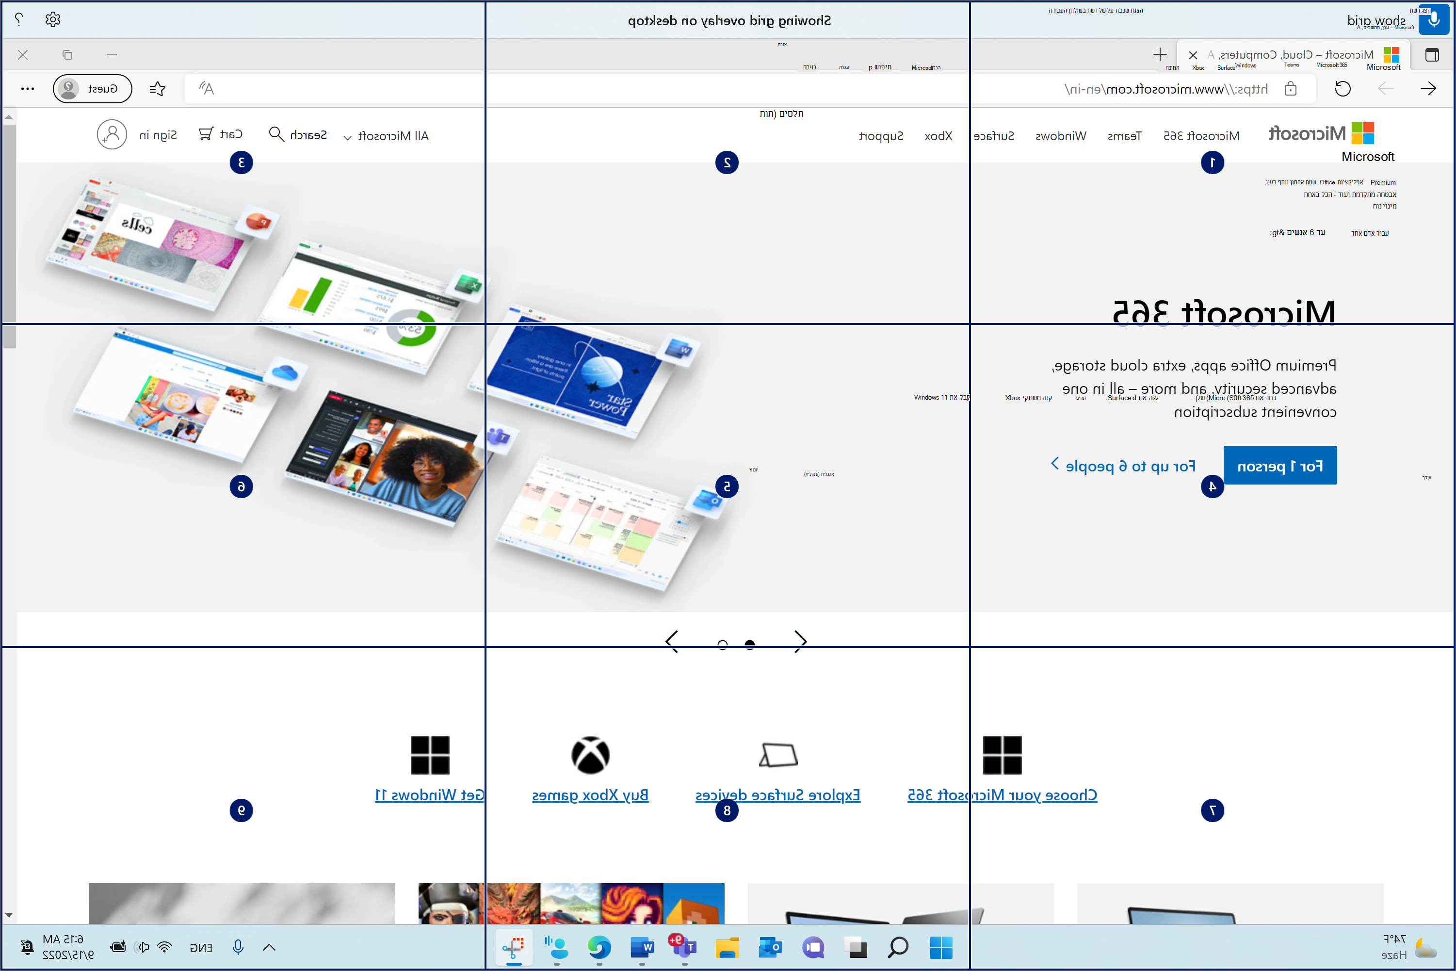Launch Chat from the taskbar

pyautogui.click(x=813, y=947)
